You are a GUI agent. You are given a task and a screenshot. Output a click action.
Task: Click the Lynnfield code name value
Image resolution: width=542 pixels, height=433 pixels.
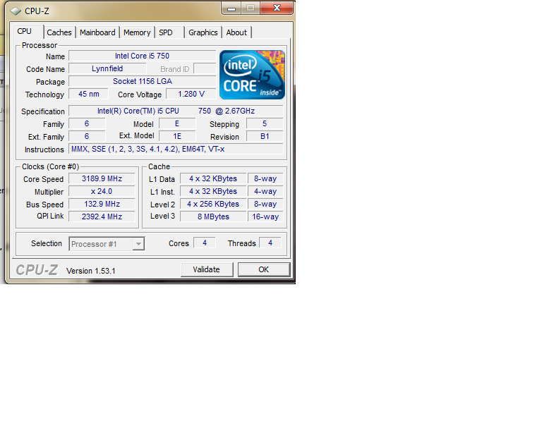107,68
